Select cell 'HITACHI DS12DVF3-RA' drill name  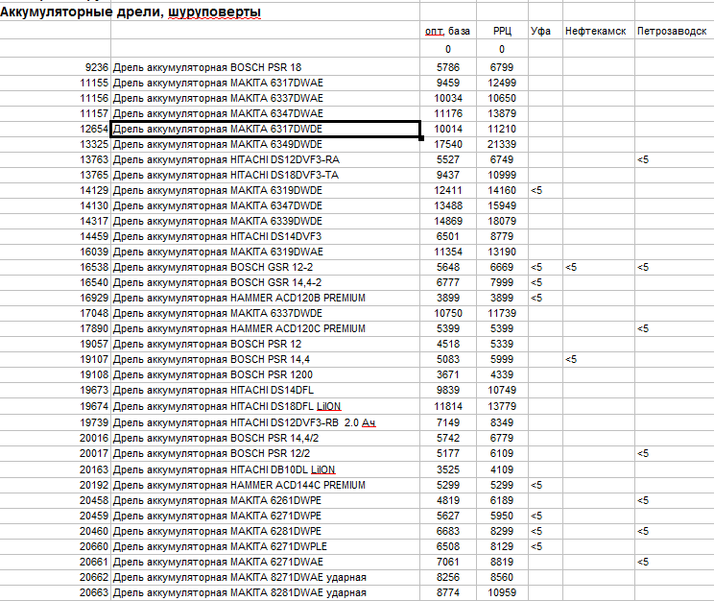(265, 160)
